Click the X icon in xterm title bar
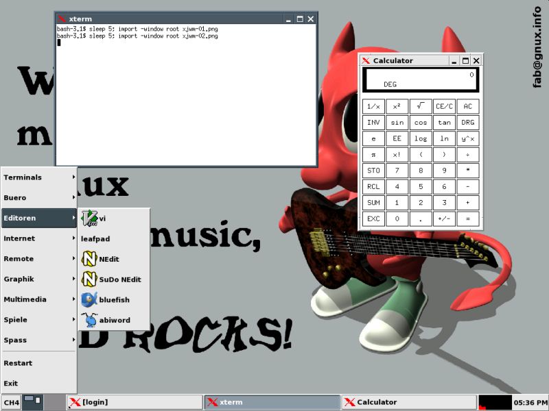Screen dimensions: 549x411 point(62,19)
